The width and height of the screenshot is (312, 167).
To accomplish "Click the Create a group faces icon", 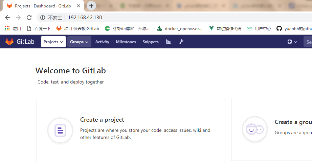I will [255, 129].
